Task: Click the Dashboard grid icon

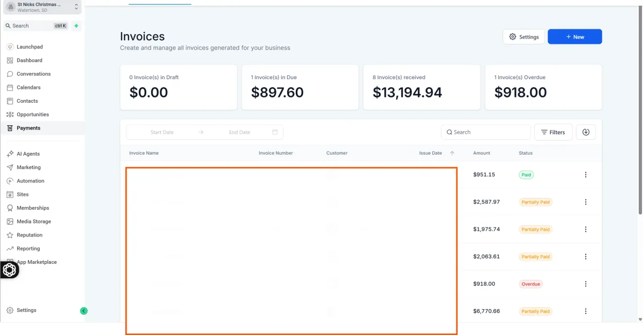Action: 10,60
